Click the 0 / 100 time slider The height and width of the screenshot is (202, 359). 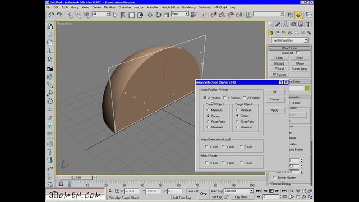pyautogui.click(x=76, y=178)
